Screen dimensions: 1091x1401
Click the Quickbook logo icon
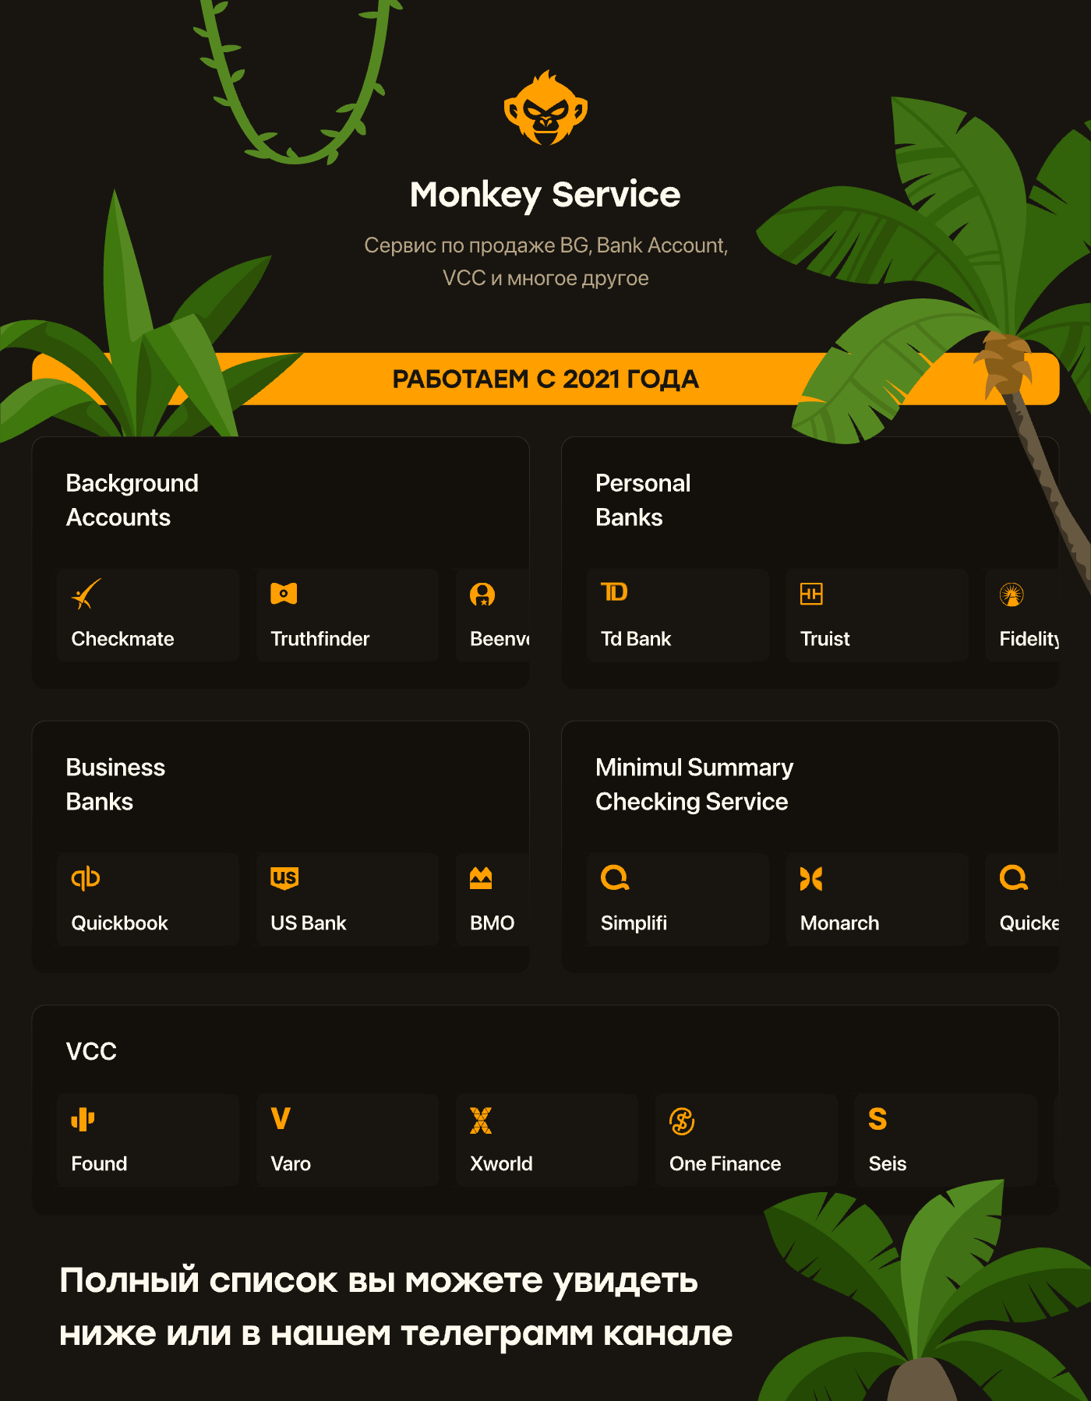click(x=86, y=878)
